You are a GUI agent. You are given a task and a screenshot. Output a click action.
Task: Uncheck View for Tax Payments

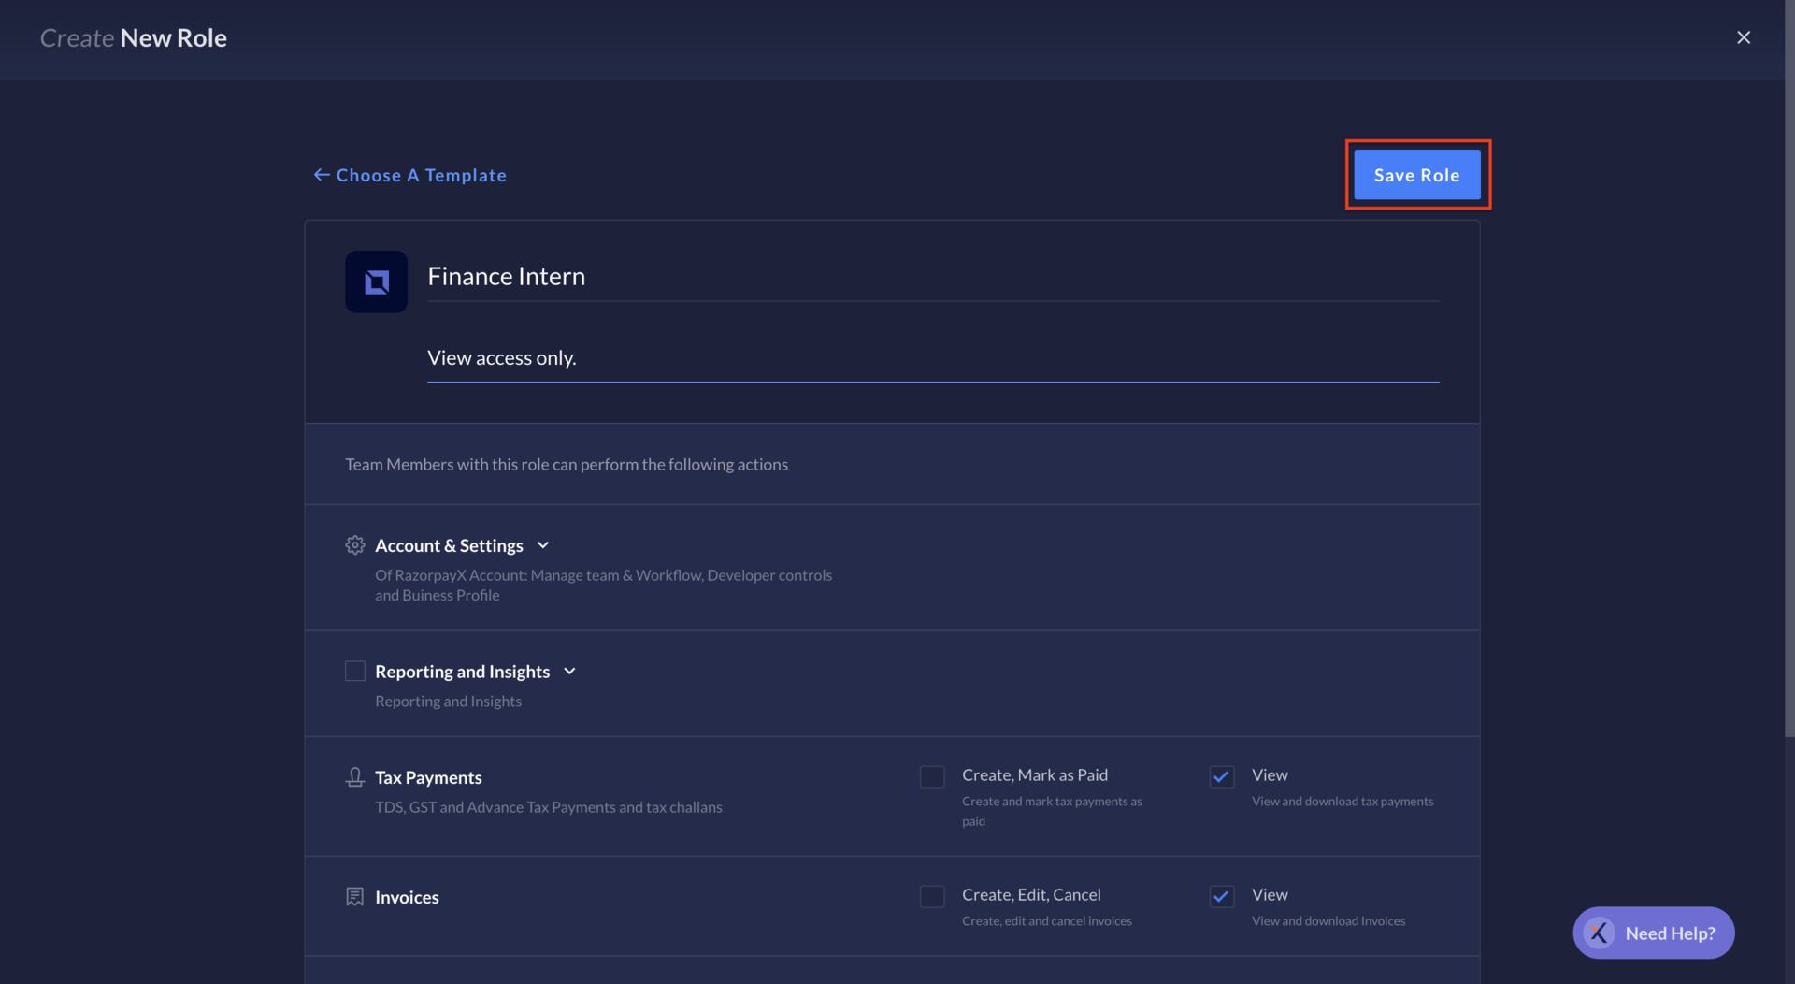click(1222, 776)
